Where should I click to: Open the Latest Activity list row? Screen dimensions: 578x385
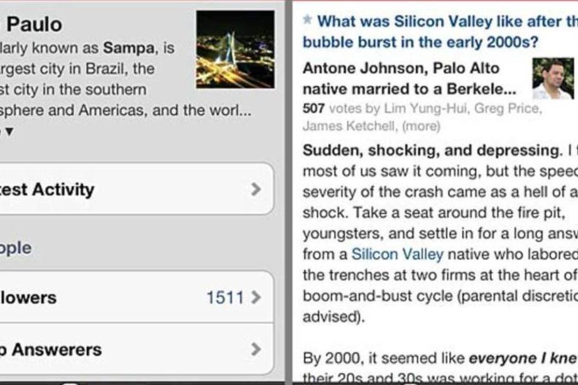(x=126, y=189)
